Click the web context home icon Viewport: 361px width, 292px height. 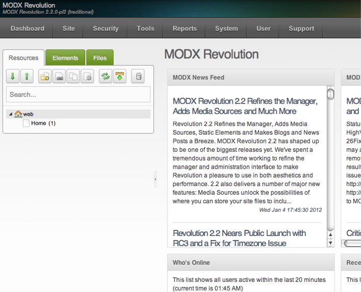18,114
